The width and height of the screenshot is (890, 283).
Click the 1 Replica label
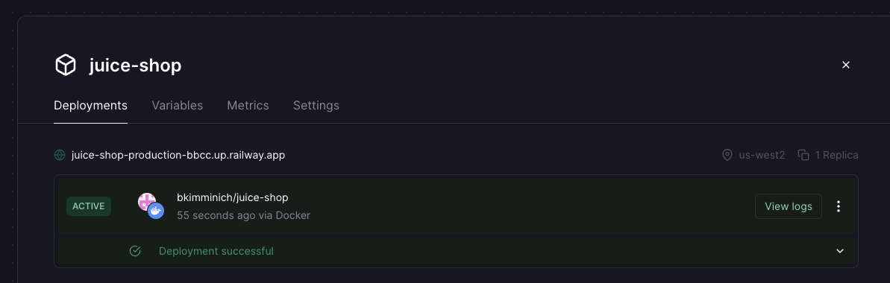tap(836, 155)
